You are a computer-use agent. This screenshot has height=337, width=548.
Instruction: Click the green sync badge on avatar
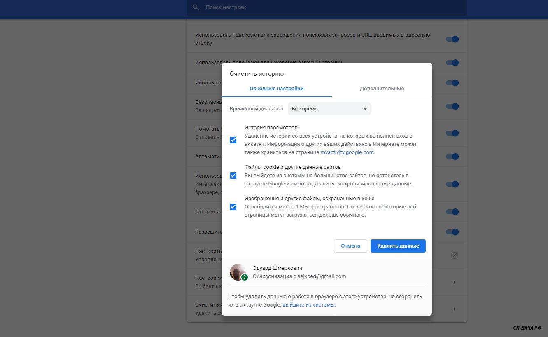tap(244, 277)
